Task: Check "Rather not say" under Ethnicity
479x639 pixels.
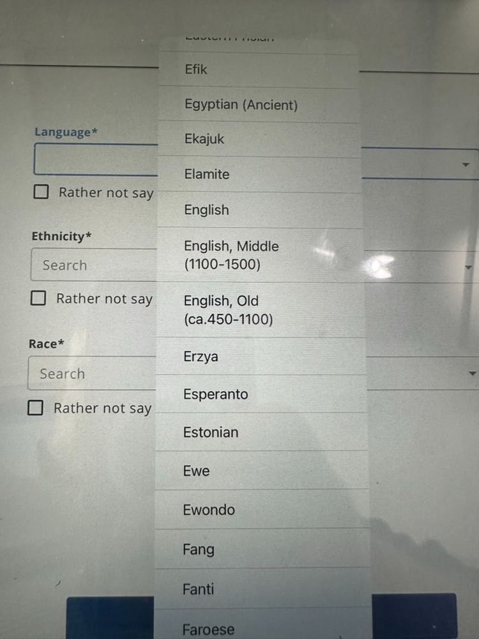Action: [40, 298]
